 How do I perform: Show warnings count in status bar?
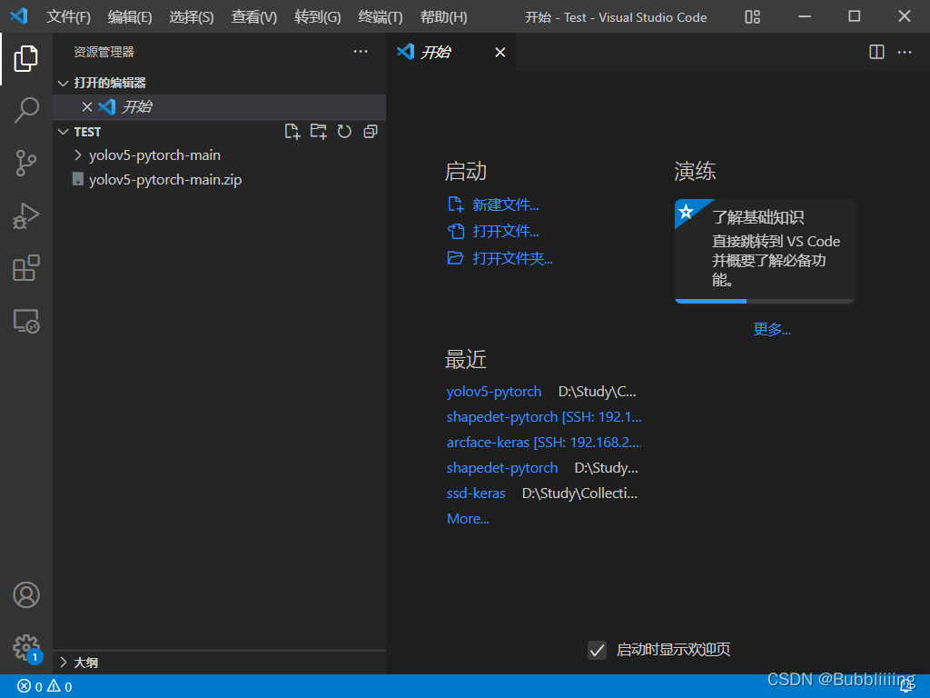coord(60,687)
